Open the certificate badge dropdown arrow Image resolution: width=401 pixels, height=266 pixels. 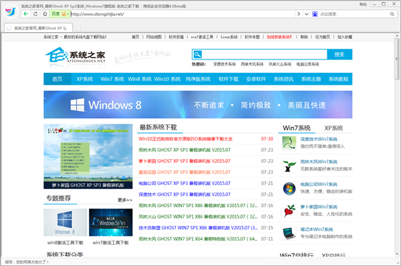68,14
